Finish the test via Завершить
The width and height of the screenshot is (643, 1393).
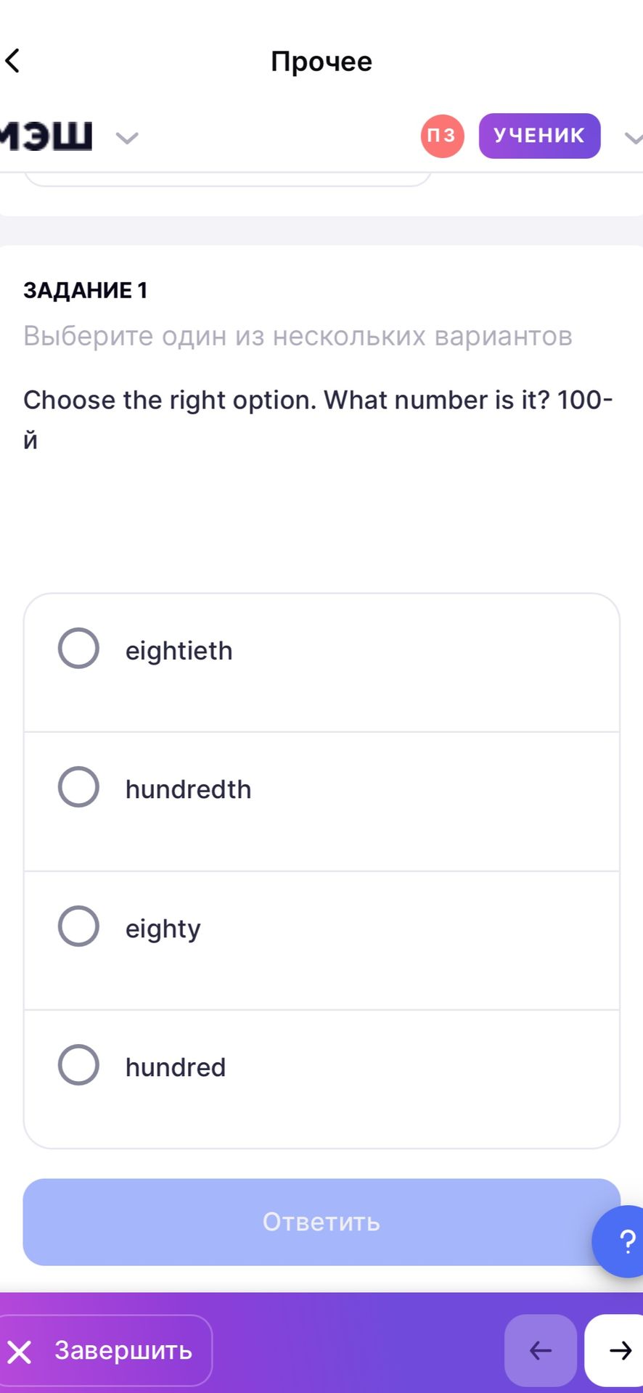(x=105, y=1350)
